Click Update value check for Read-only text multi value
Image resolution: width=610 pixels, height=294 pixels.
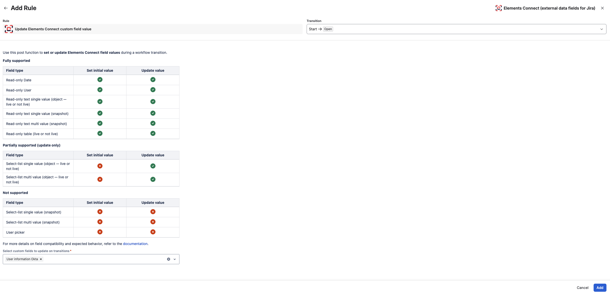pyautogui.click(x=153, y=123)
